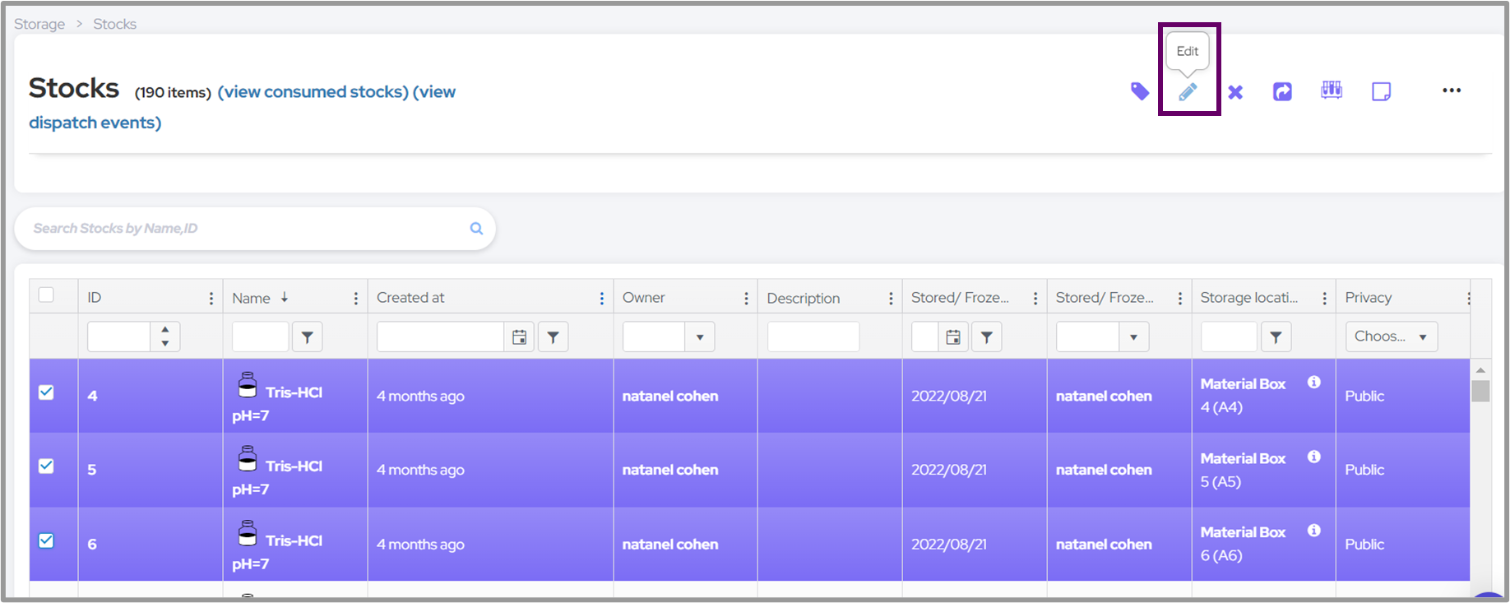The width and height of the screenshot is (1510, 603).
Task: Click the Edit pencil icon
Action: coord(1188,92)
